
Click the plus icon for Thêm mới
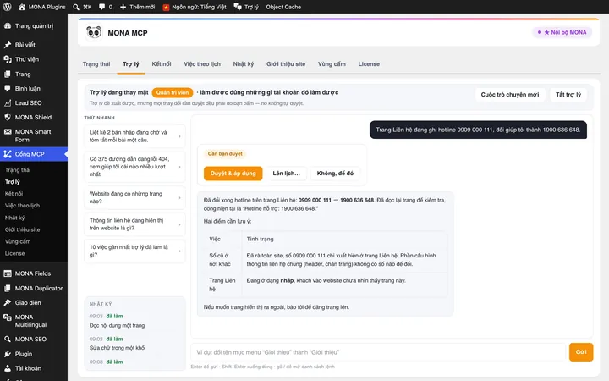click(x=123, y=7)
